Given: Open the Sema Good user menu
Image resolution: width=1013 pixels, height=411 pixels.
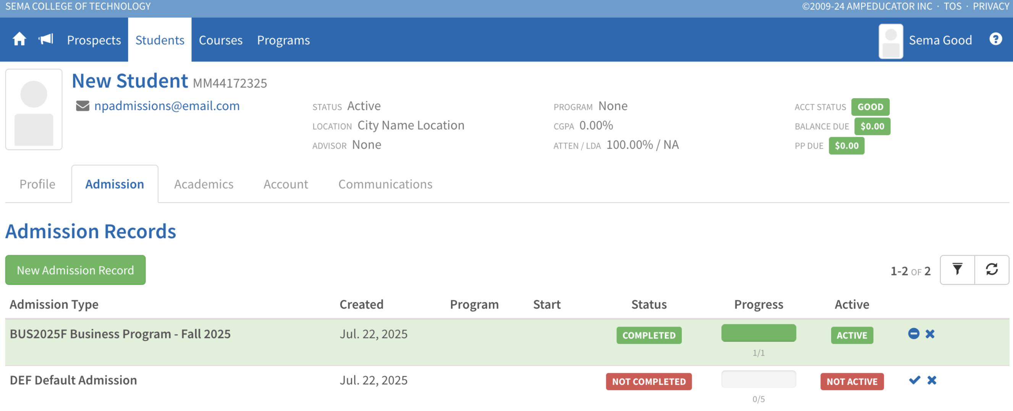Looking at the screenshot, I should pyautogui.click(x=940, y=40).
